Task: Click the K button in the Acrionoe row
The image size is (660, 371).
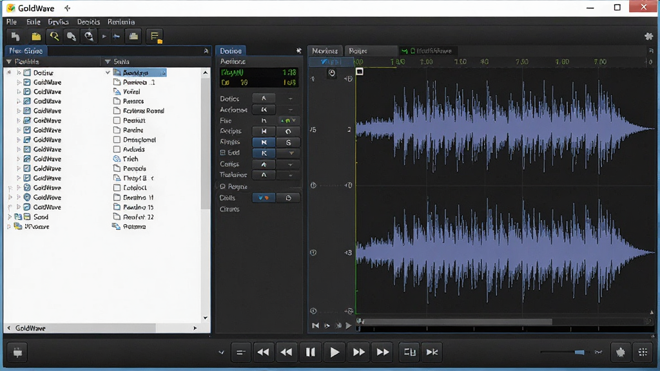Action: 264,109
